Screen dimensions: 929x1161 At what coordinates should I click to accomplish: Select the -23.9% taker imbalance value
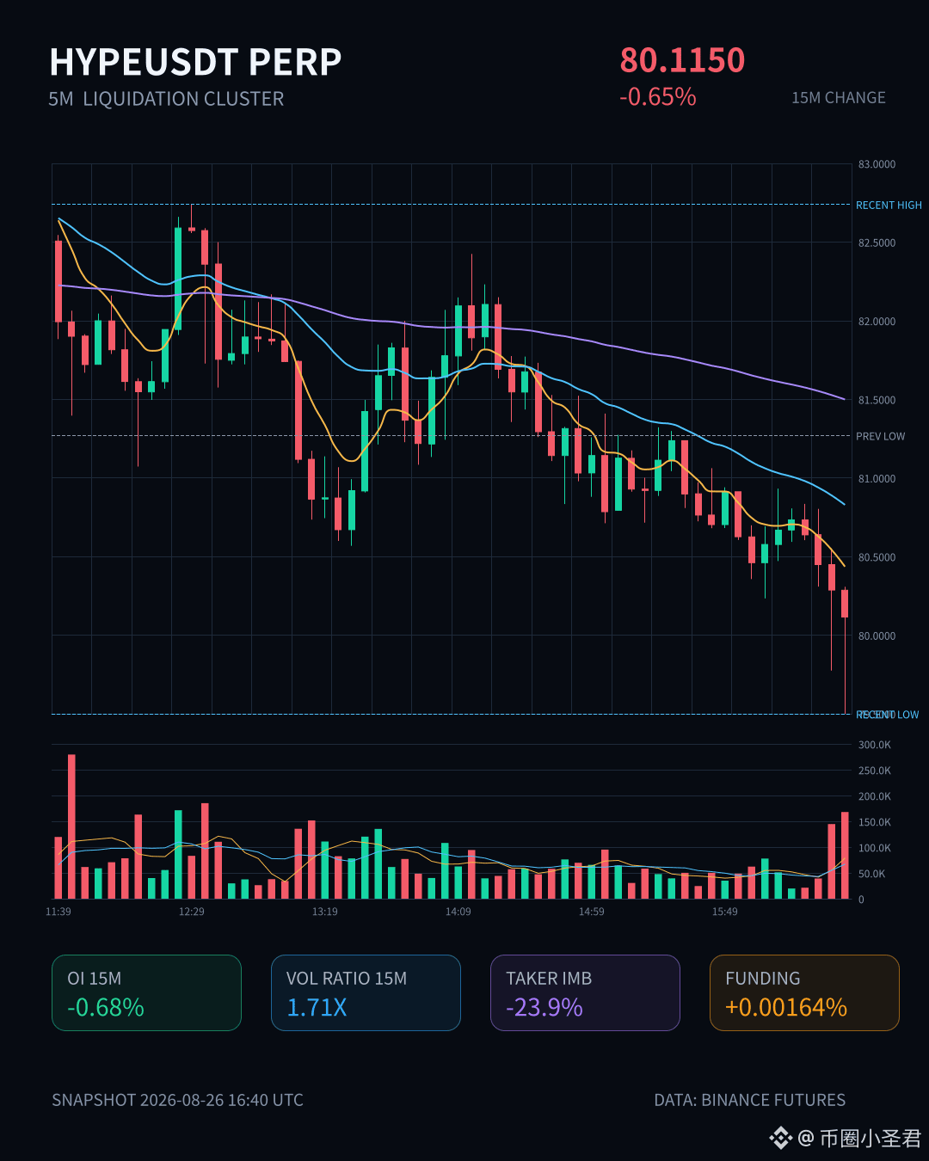pos(544,1007)
